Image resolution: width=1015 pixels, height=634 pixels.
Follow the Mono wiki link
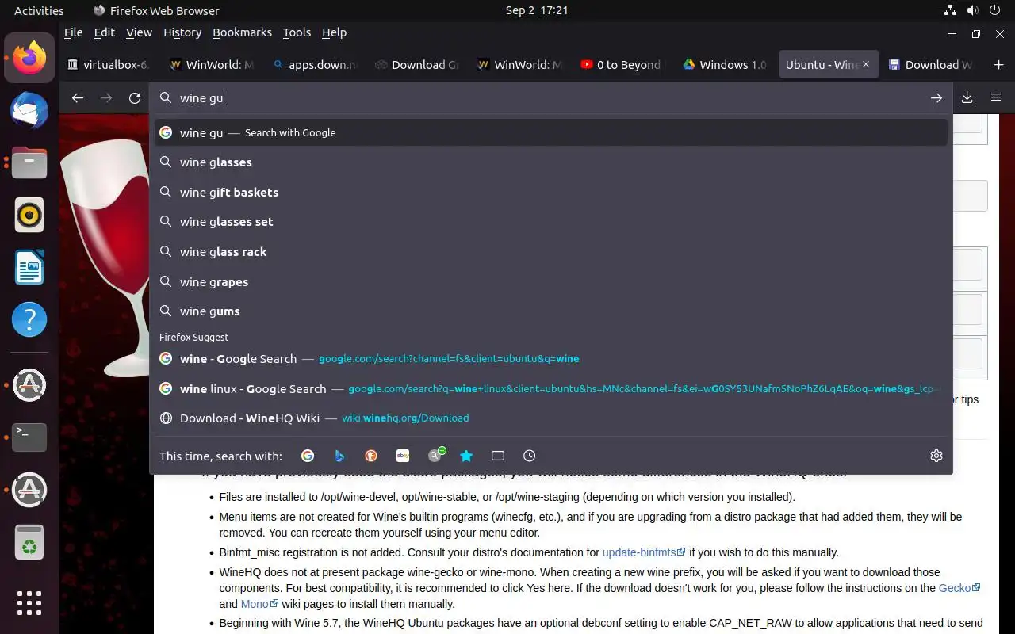pyautogui.click(x=259, y=604)
